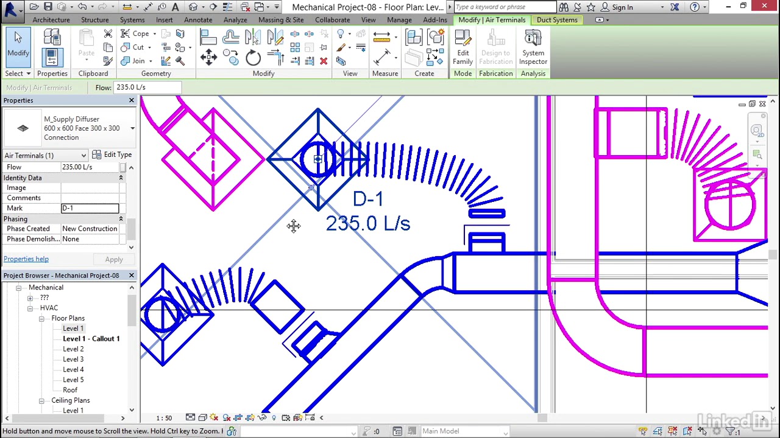
Task: Click the Type Properties icon
Action: 51,38
